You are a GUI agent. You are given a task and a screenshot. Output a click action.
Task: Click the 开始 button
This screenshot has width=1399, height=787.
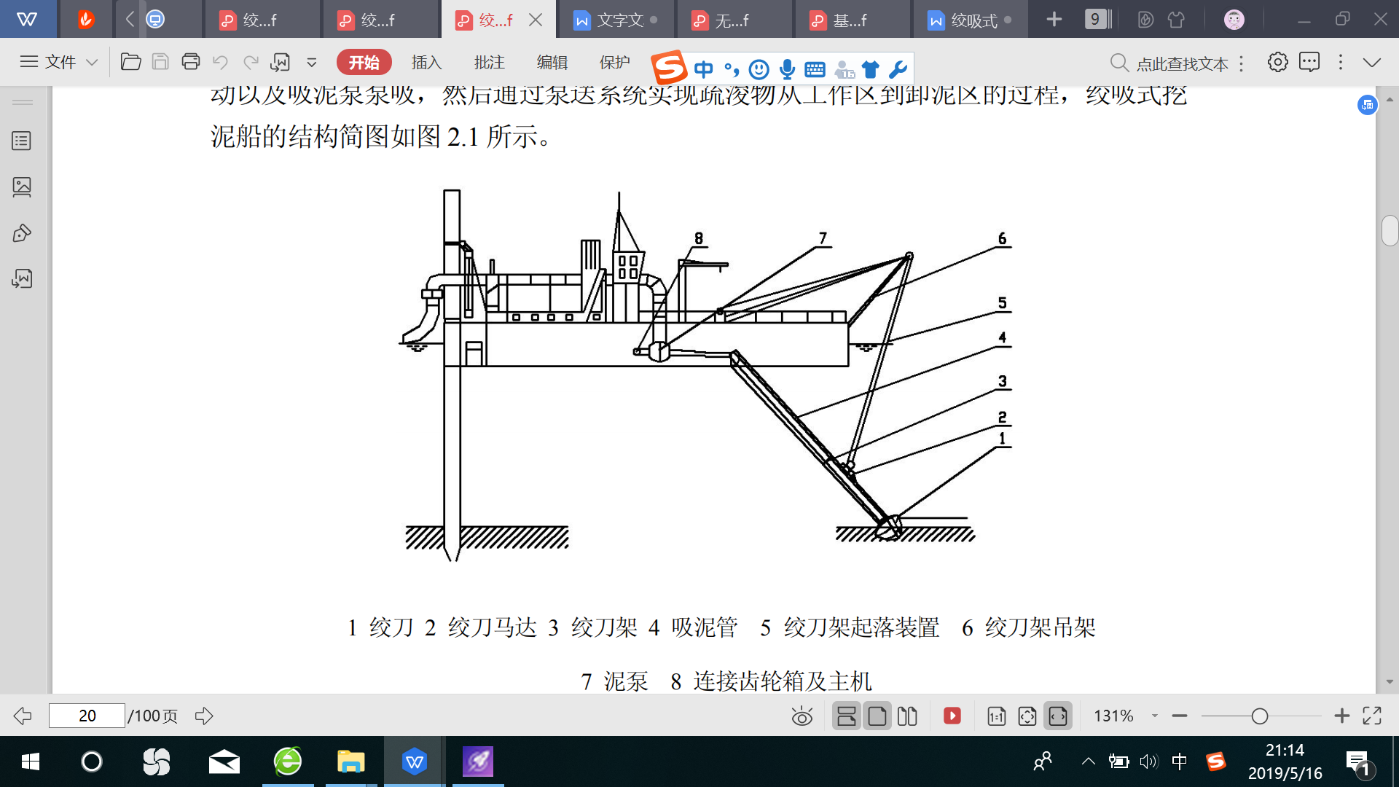pyautogui.click(x=364, y=62)
